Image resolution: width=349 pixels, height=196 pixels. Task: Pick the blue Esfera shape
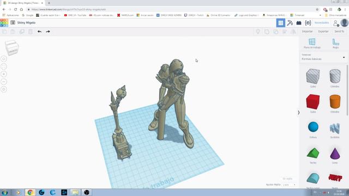coord(313,127)
